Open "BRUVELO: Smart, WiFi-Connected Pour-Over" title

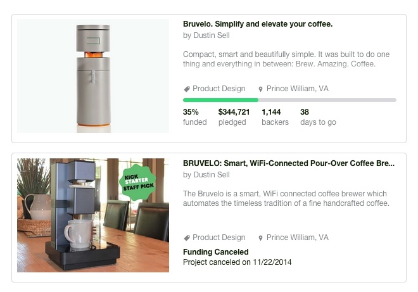288,163
